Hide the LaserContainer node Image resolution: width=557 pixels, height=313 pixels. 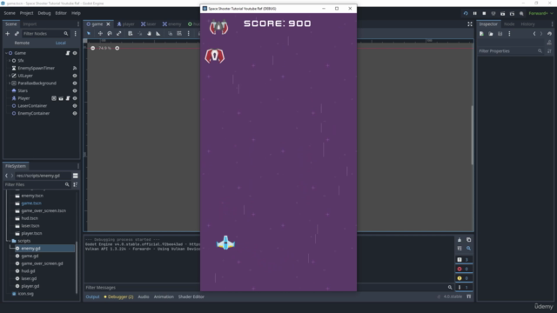click(x=75, y=106)
